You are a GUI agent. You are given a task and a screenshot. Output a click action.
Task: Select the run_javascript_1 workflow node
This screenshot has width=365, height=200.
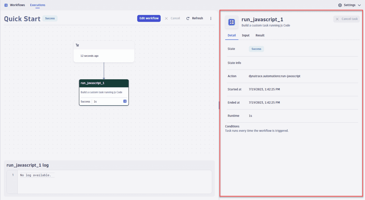coord(104,92)
